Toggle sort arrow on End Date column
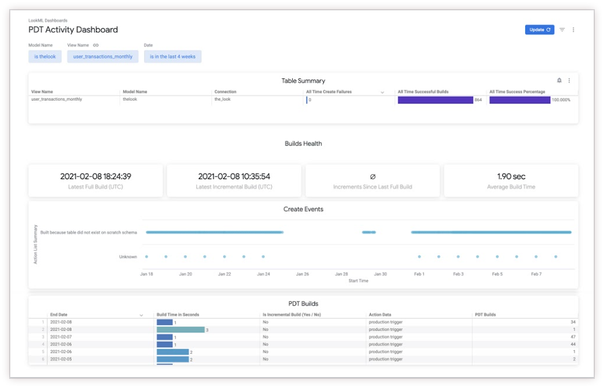This screenshot has height=388, width=604. (141, 315)
